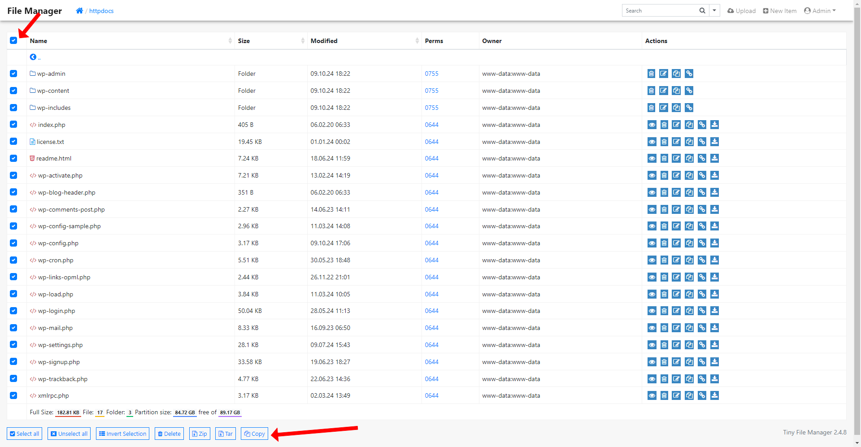The image size is (861, 447).
Task: Download the xmlrpc.php file
Action: (x=715, y=395)
